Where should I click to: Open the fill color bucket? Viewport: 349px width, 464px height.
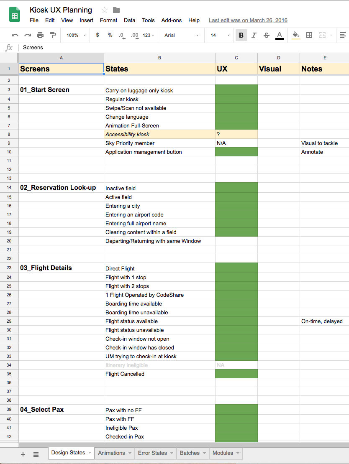click(296, 35)
